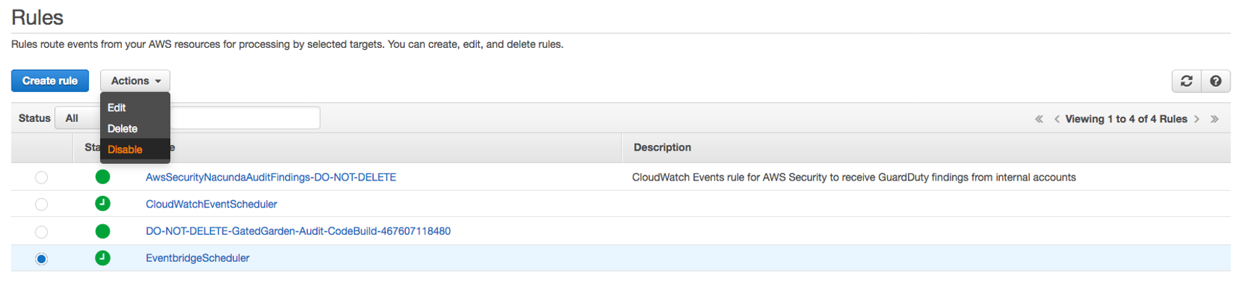Open the help question mark icon
The image size is (1242, 290).
point(1216,81)
